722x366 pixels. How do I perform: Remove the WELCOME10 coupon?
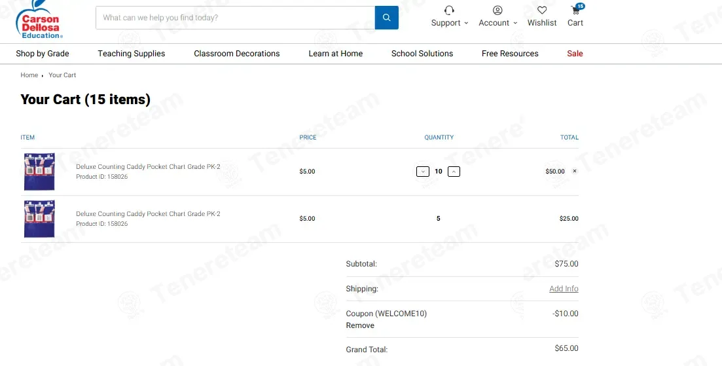tap(360, 325)
